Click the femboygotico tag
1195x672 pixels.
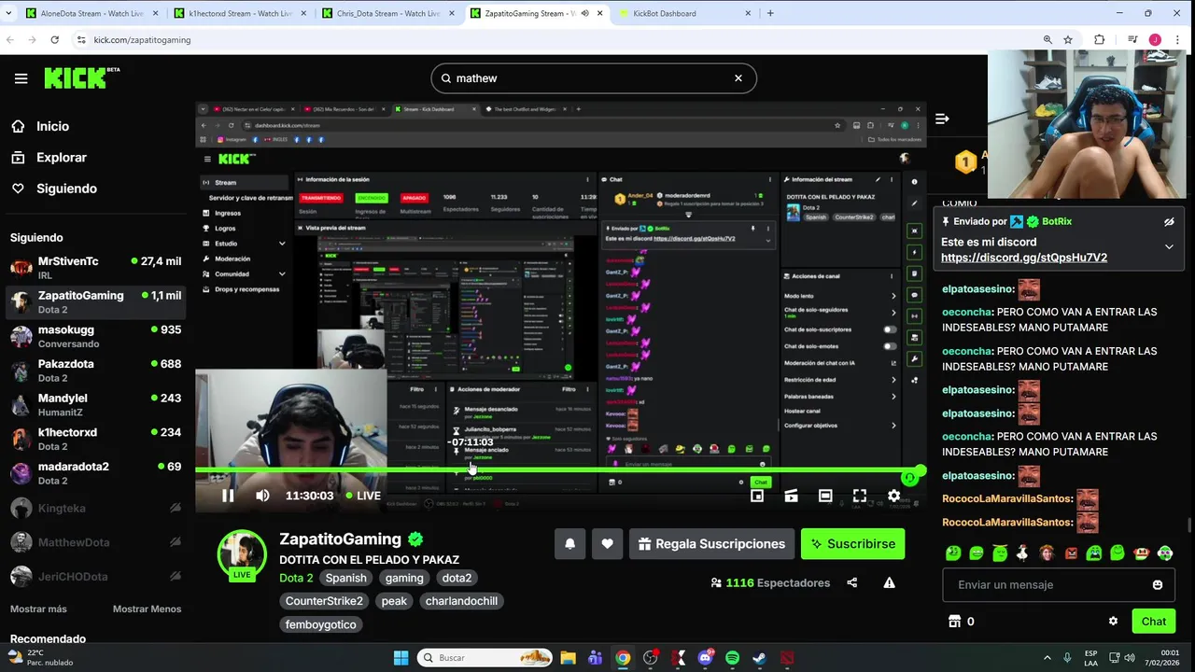pyautogui.click(x=320, y=624)
